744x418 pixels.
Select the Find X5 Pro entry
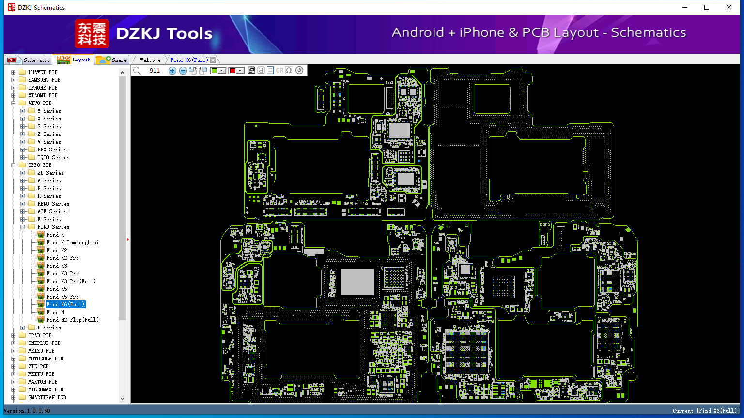pos(62,297)
